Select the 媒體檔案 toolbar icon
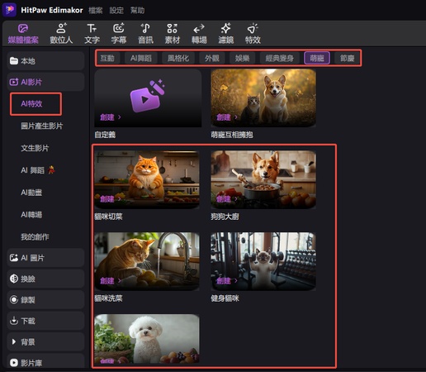Screen dimensions: 426x372 (23, 34)
